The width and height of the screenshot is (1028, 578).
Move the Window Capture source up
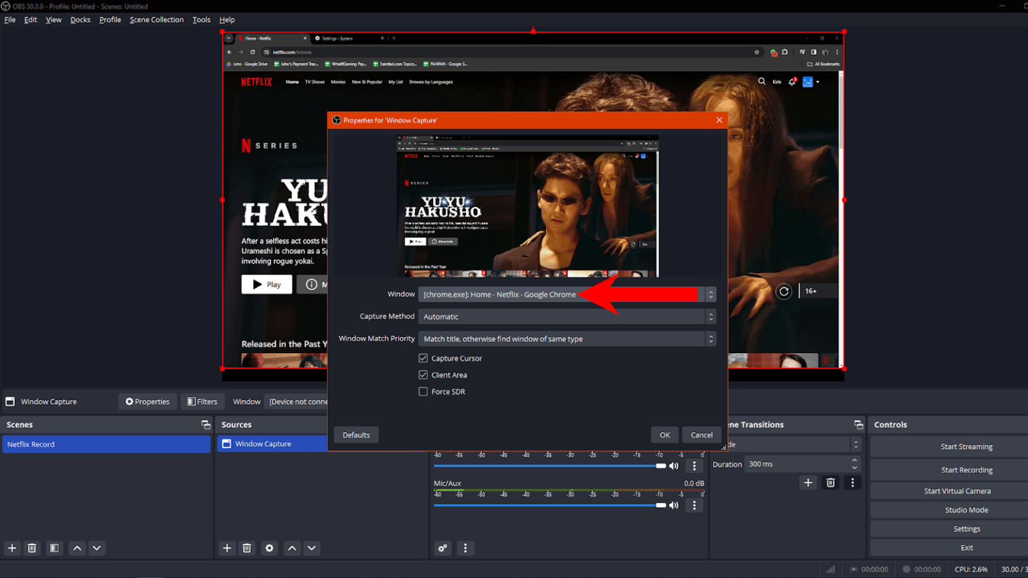pyautogui.click(x=292, y=548)
